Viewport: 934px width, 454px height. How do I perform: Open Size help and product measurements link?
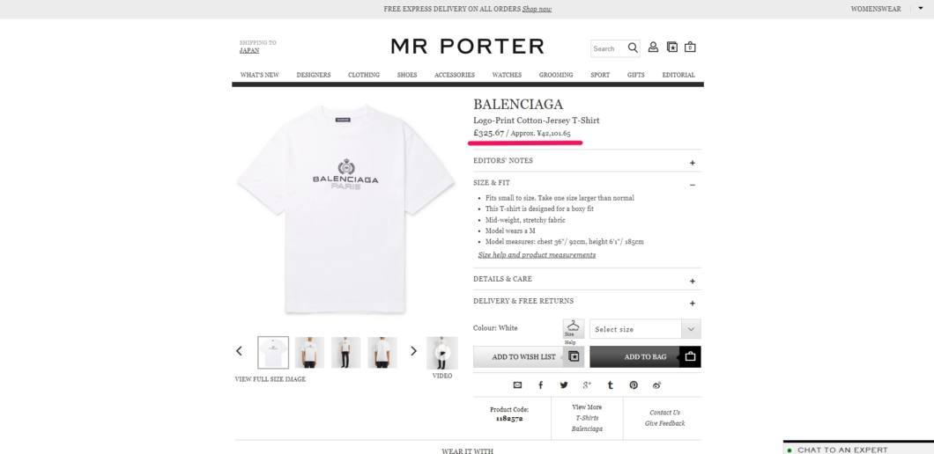point(537,255)
